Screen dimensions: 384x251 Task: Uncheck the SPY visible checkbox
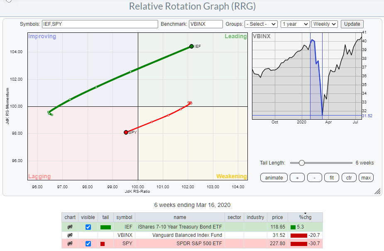(88, 244)
